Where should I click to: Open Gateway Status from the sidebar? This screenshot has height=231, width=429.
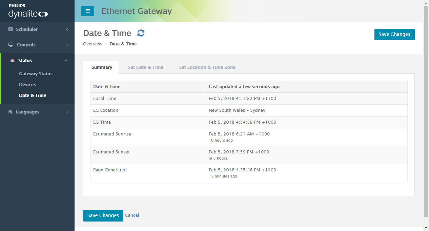35,73
